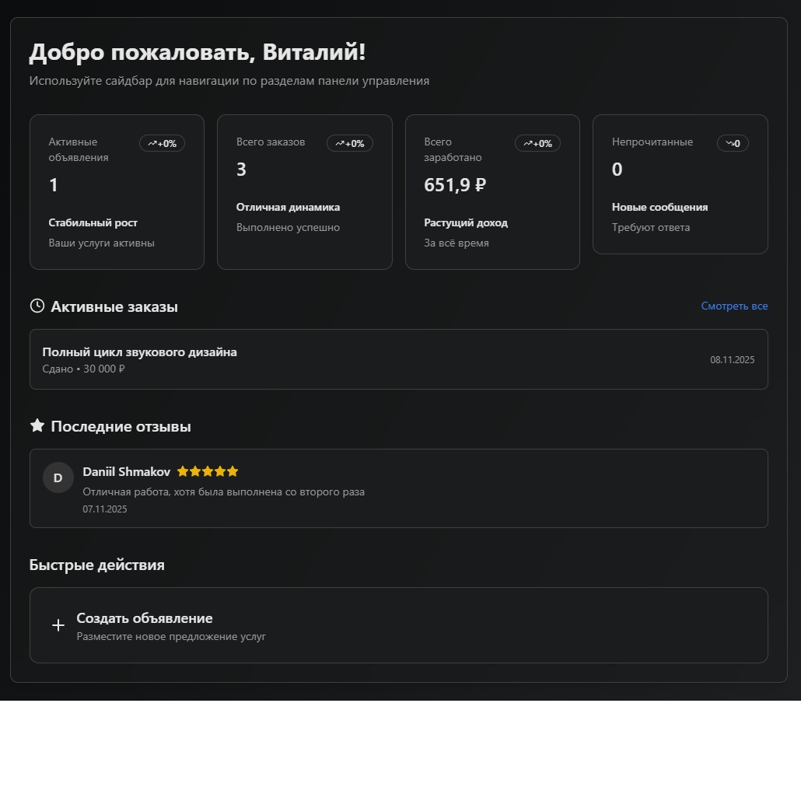Click the "+0%" badge on "Всего заказов" card
The image size is (801, 801).
349,143
